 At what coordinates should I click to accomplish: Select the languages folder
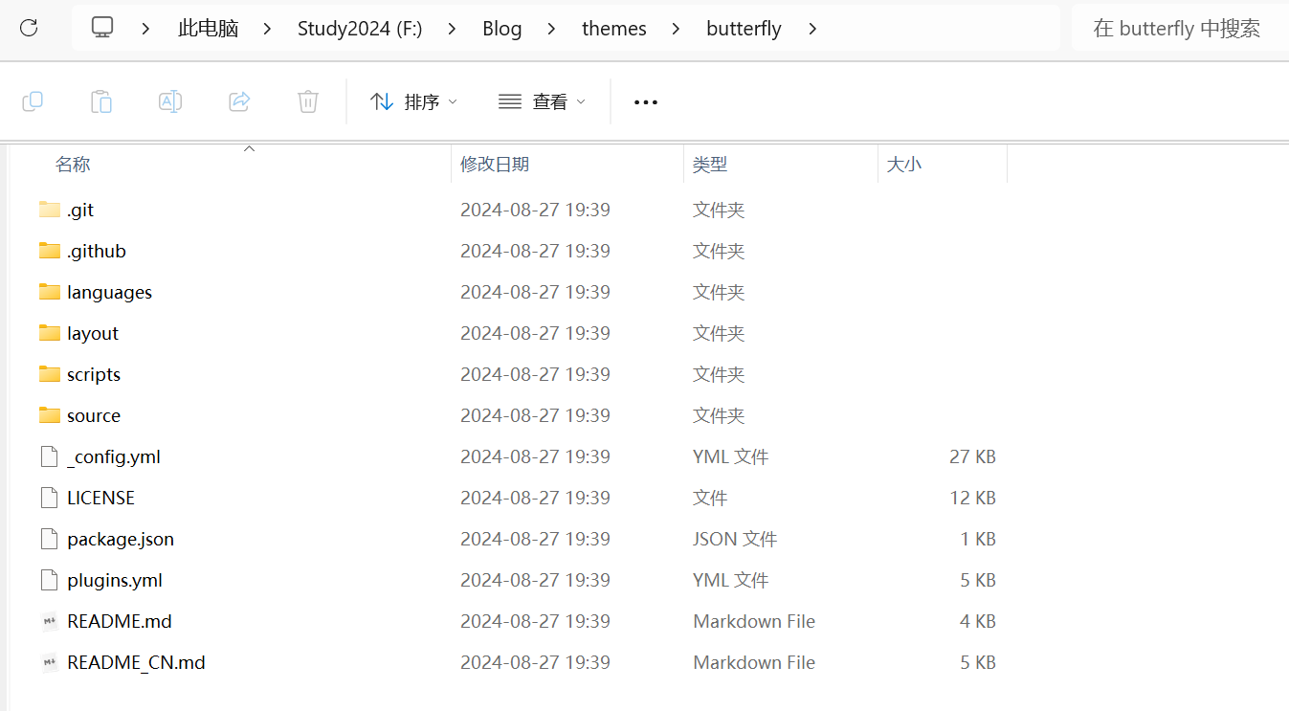coord(109,292)
